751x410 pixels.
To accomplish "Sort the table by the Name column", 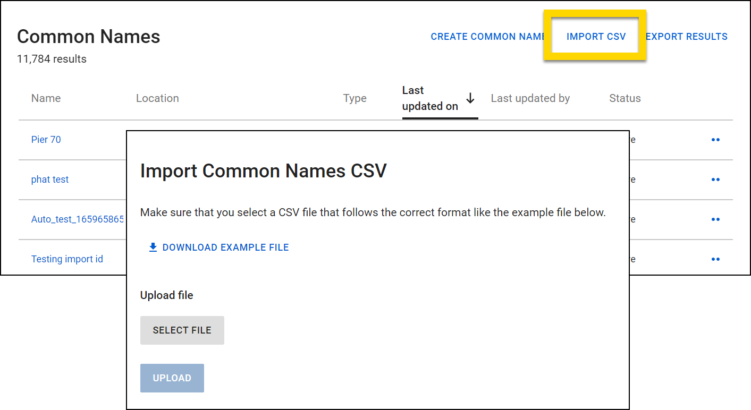I will click(x=46, y=98).
